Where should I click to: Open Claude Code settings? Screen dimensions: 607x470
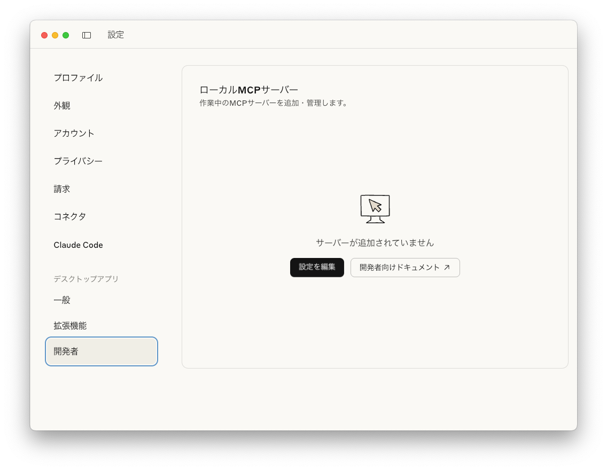(102, 245)
